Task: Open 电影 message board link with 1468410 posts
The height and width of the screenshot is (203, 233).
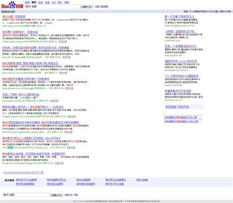Action: tap(181, 122)
